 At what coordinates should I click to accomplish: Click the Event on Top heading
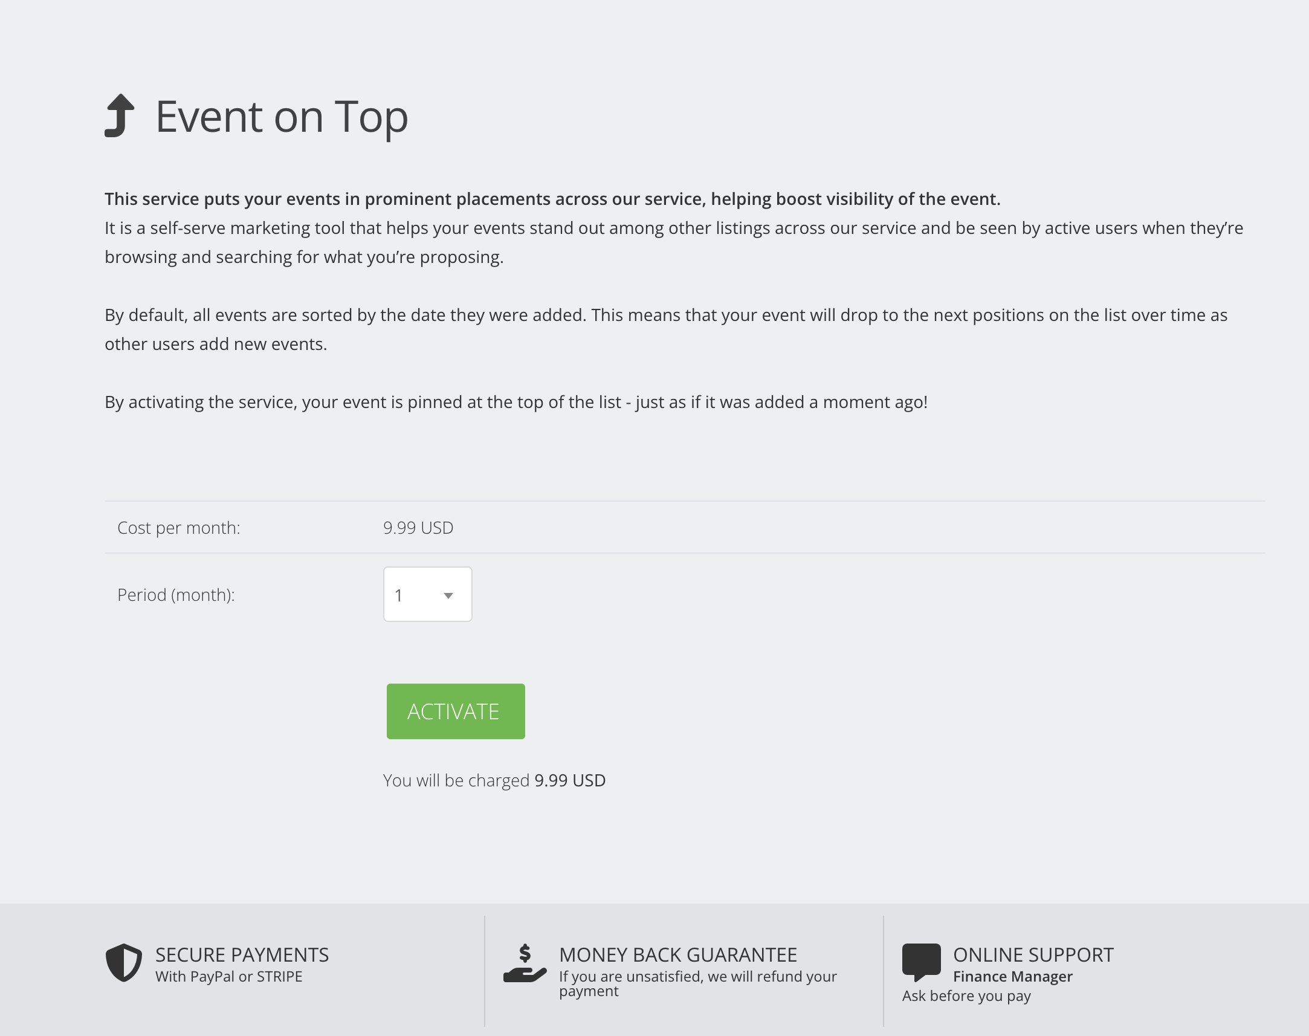(282, 117)
